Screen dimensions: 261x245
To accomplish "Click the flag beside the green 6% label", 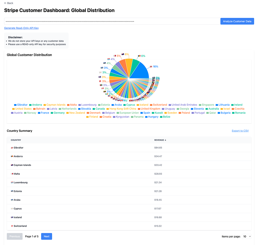I will 139,56.
